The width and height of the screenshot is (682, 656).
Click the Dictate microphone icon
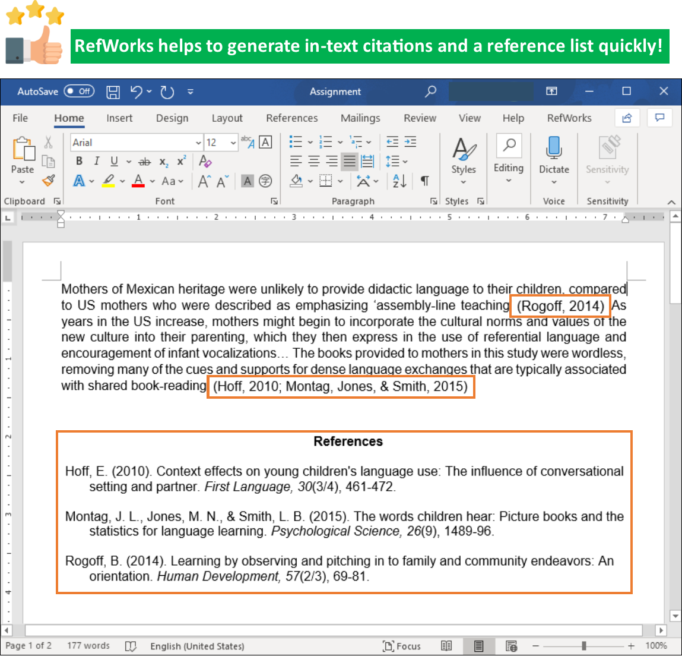pos(554,147)
